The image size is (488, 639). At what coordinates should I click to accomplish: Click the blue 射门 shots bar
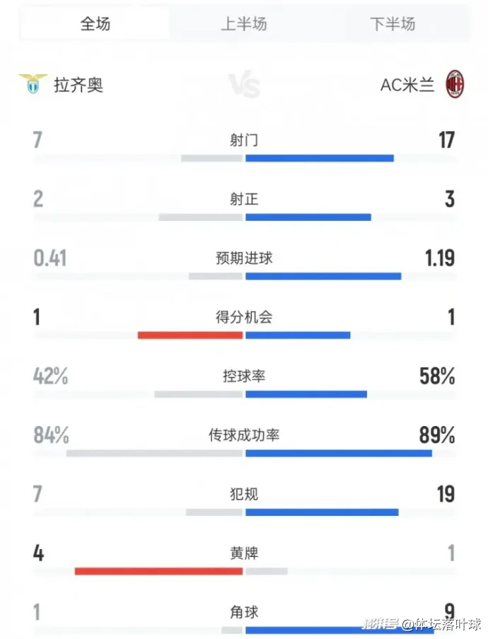[319, 158]
